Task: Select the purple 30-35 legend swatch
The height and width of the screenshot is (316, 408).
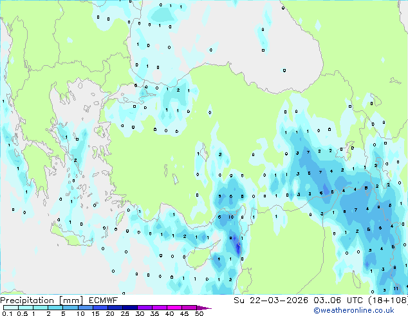Action: 144,308
